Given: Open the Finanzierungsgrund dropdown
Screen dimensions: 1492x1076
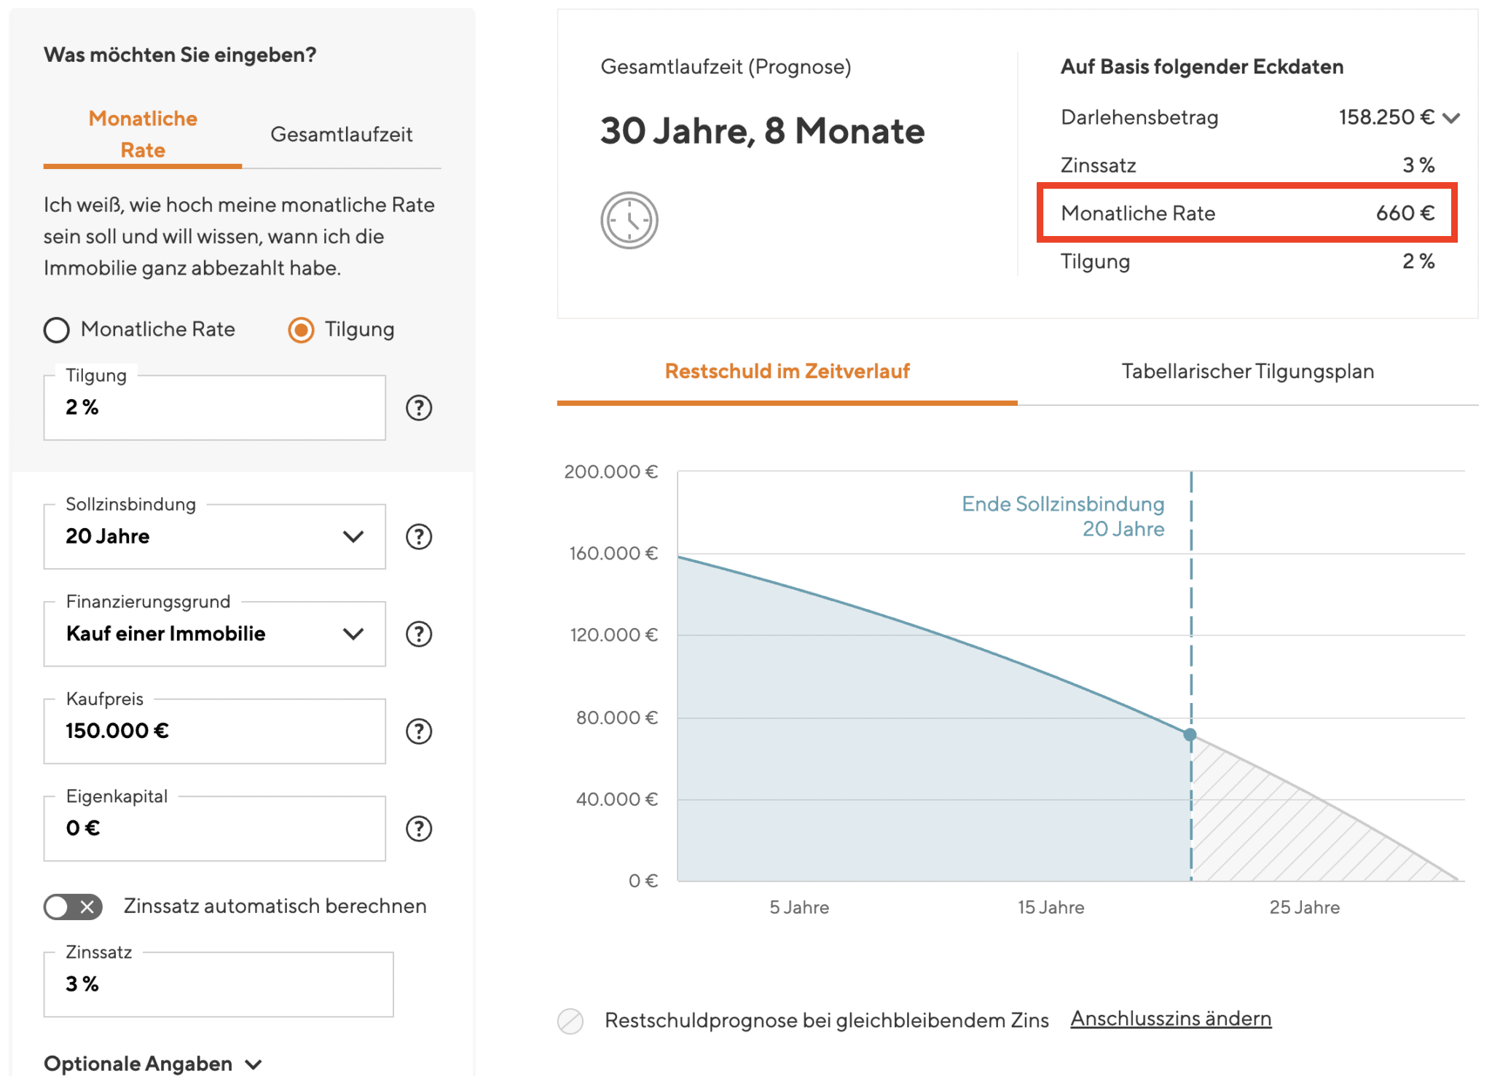Looking at the screenshot, I should [x=214, y=634].
